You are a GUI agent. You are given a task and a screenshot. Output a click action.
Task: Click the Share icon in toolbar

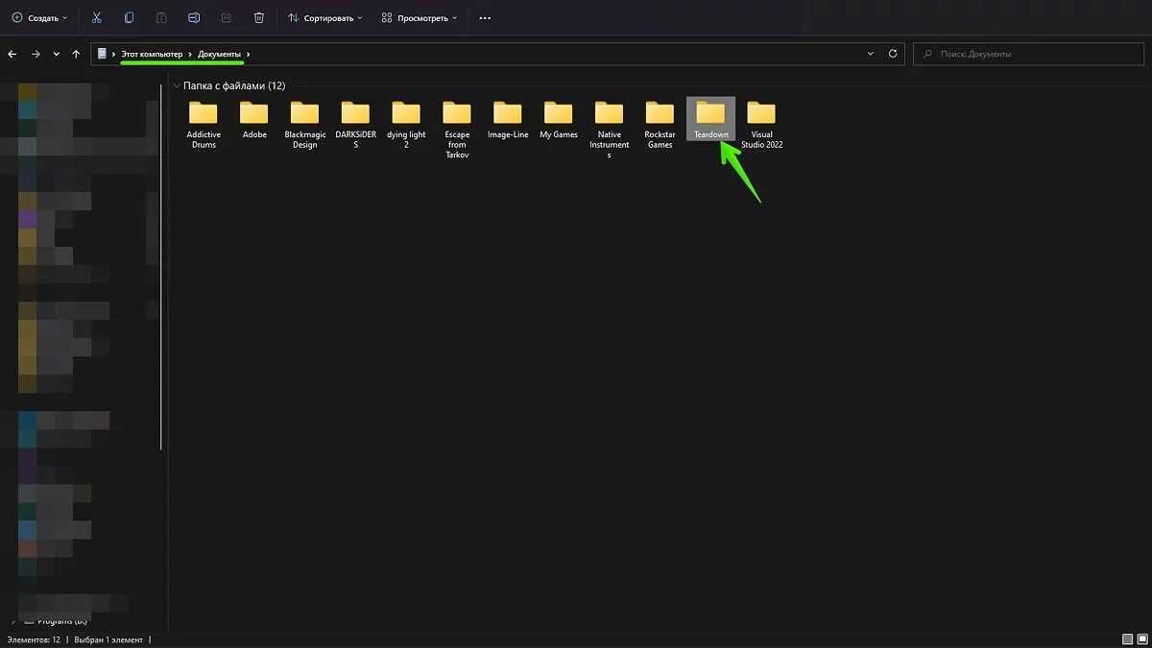pyautogui.click(x=227, y=18)
